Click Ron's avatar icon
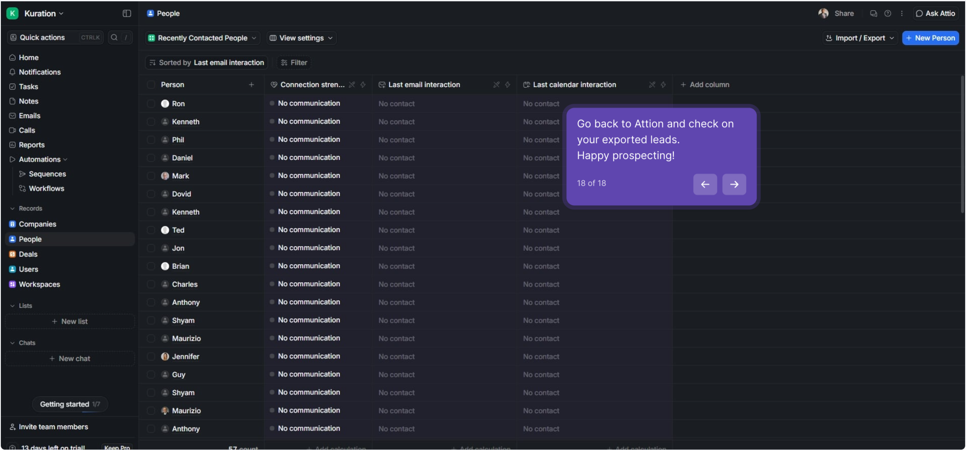The height and width of the screenshot is (450, 966). click(165, 103)
